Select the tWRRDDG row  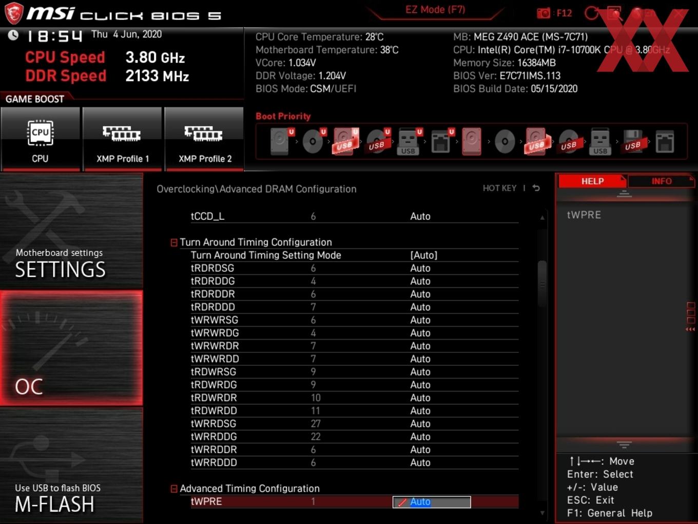pos(354,437)
